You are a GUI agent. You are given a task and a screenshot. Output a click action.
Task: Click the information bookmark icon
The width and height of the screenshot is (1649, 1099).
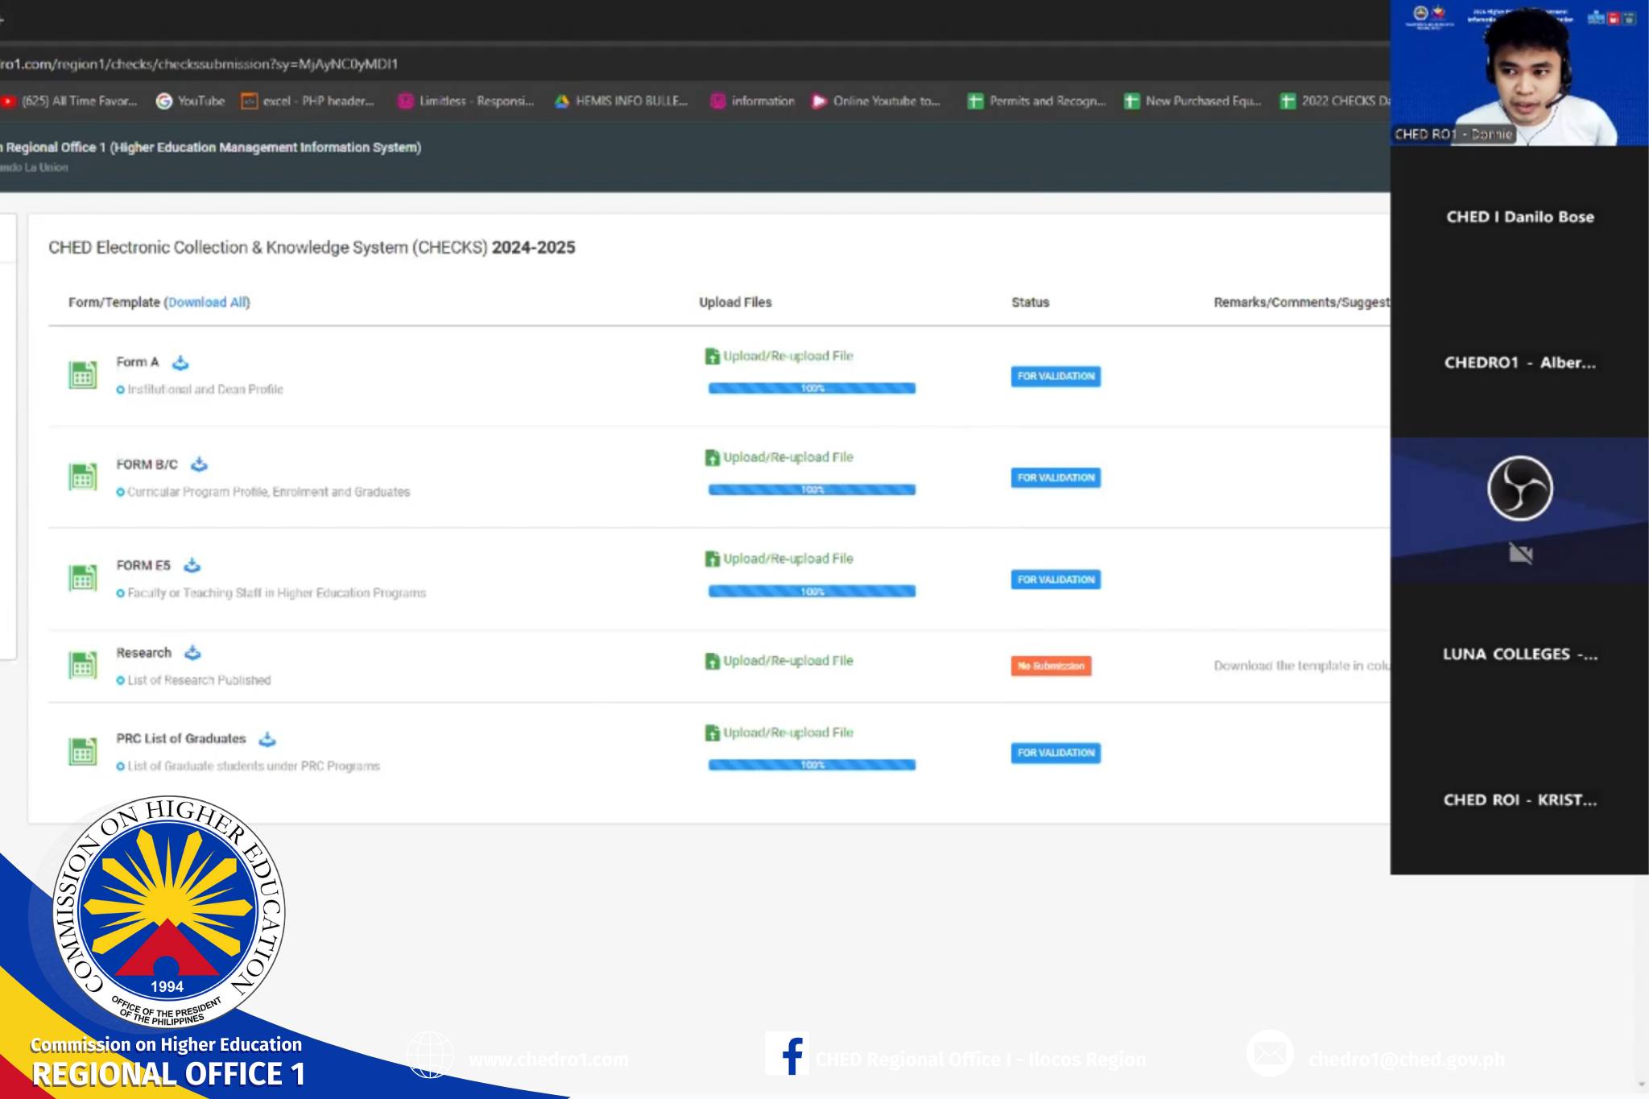click(x=717, y=101)
